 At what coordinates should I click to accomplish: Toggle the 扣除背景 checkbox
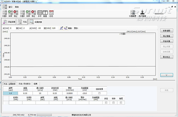(x=99, y=93)
